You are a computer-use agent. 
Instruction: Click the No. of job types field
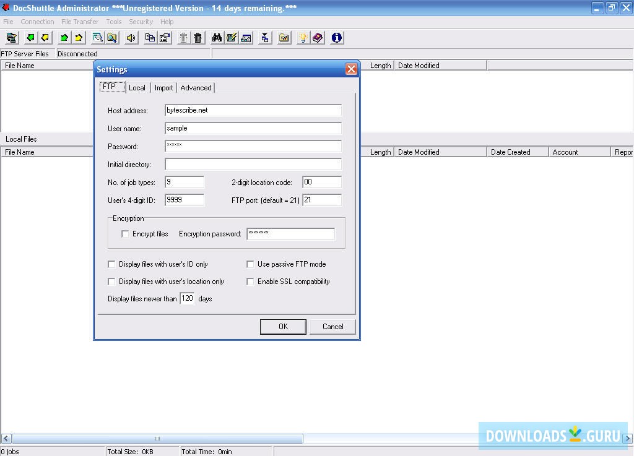pos(185,182)
